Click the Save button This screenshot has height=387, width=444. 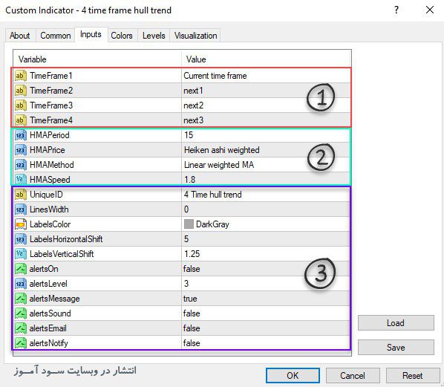(396, 348)
